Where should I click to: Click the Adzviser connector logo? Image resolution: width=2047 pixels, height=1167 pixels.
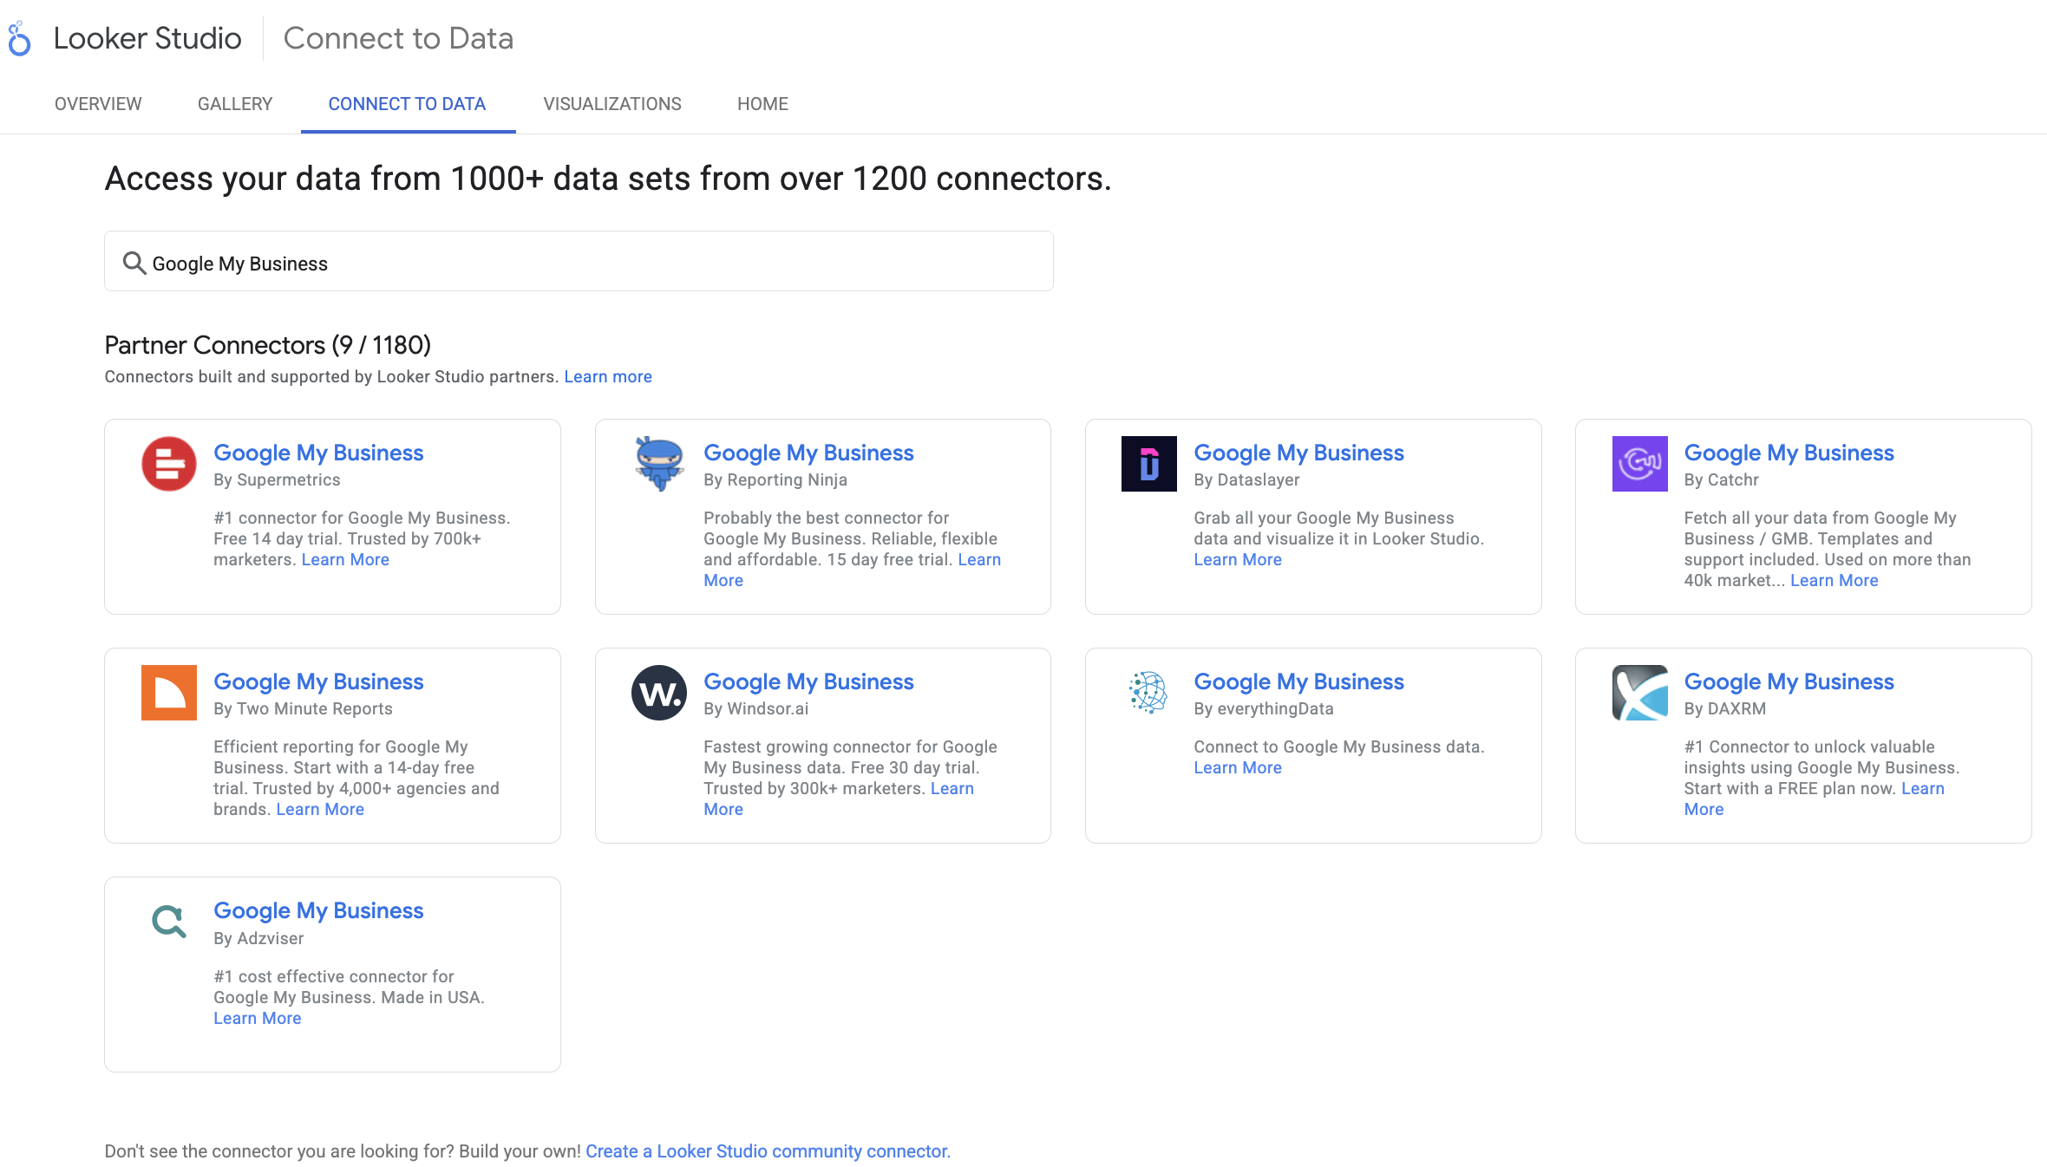pyautogui.click(x=169, y=922)
